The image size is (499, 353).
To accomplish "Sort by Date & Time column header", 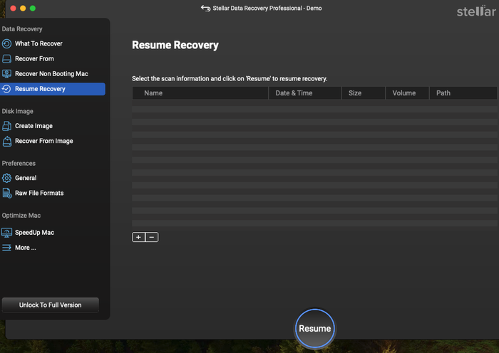I will click(x=305, y=93).
